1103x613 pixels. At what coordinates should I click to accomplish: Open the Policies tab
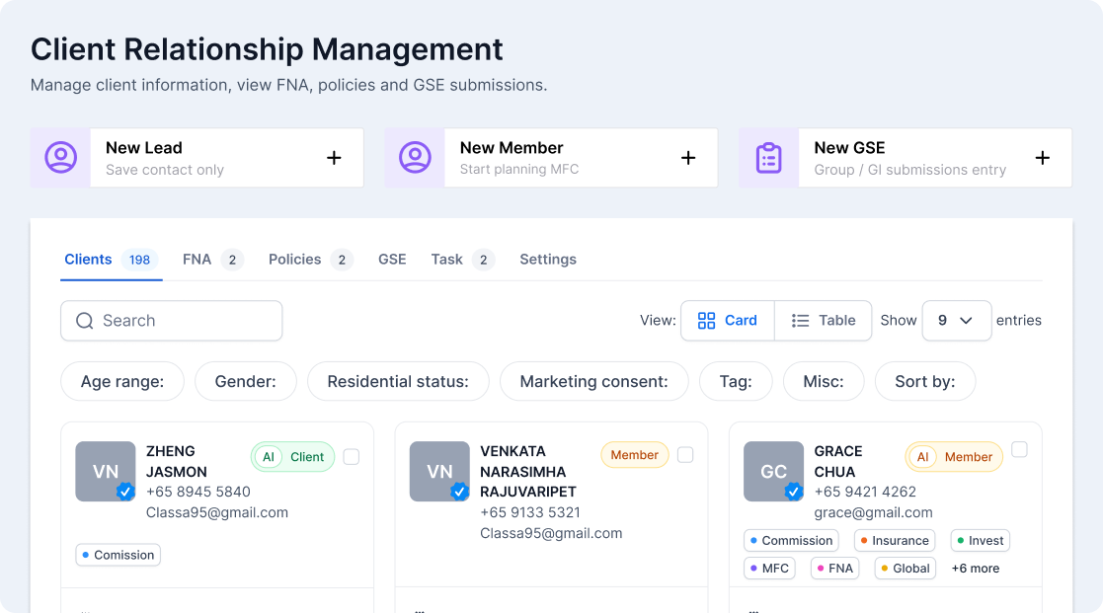295,260
